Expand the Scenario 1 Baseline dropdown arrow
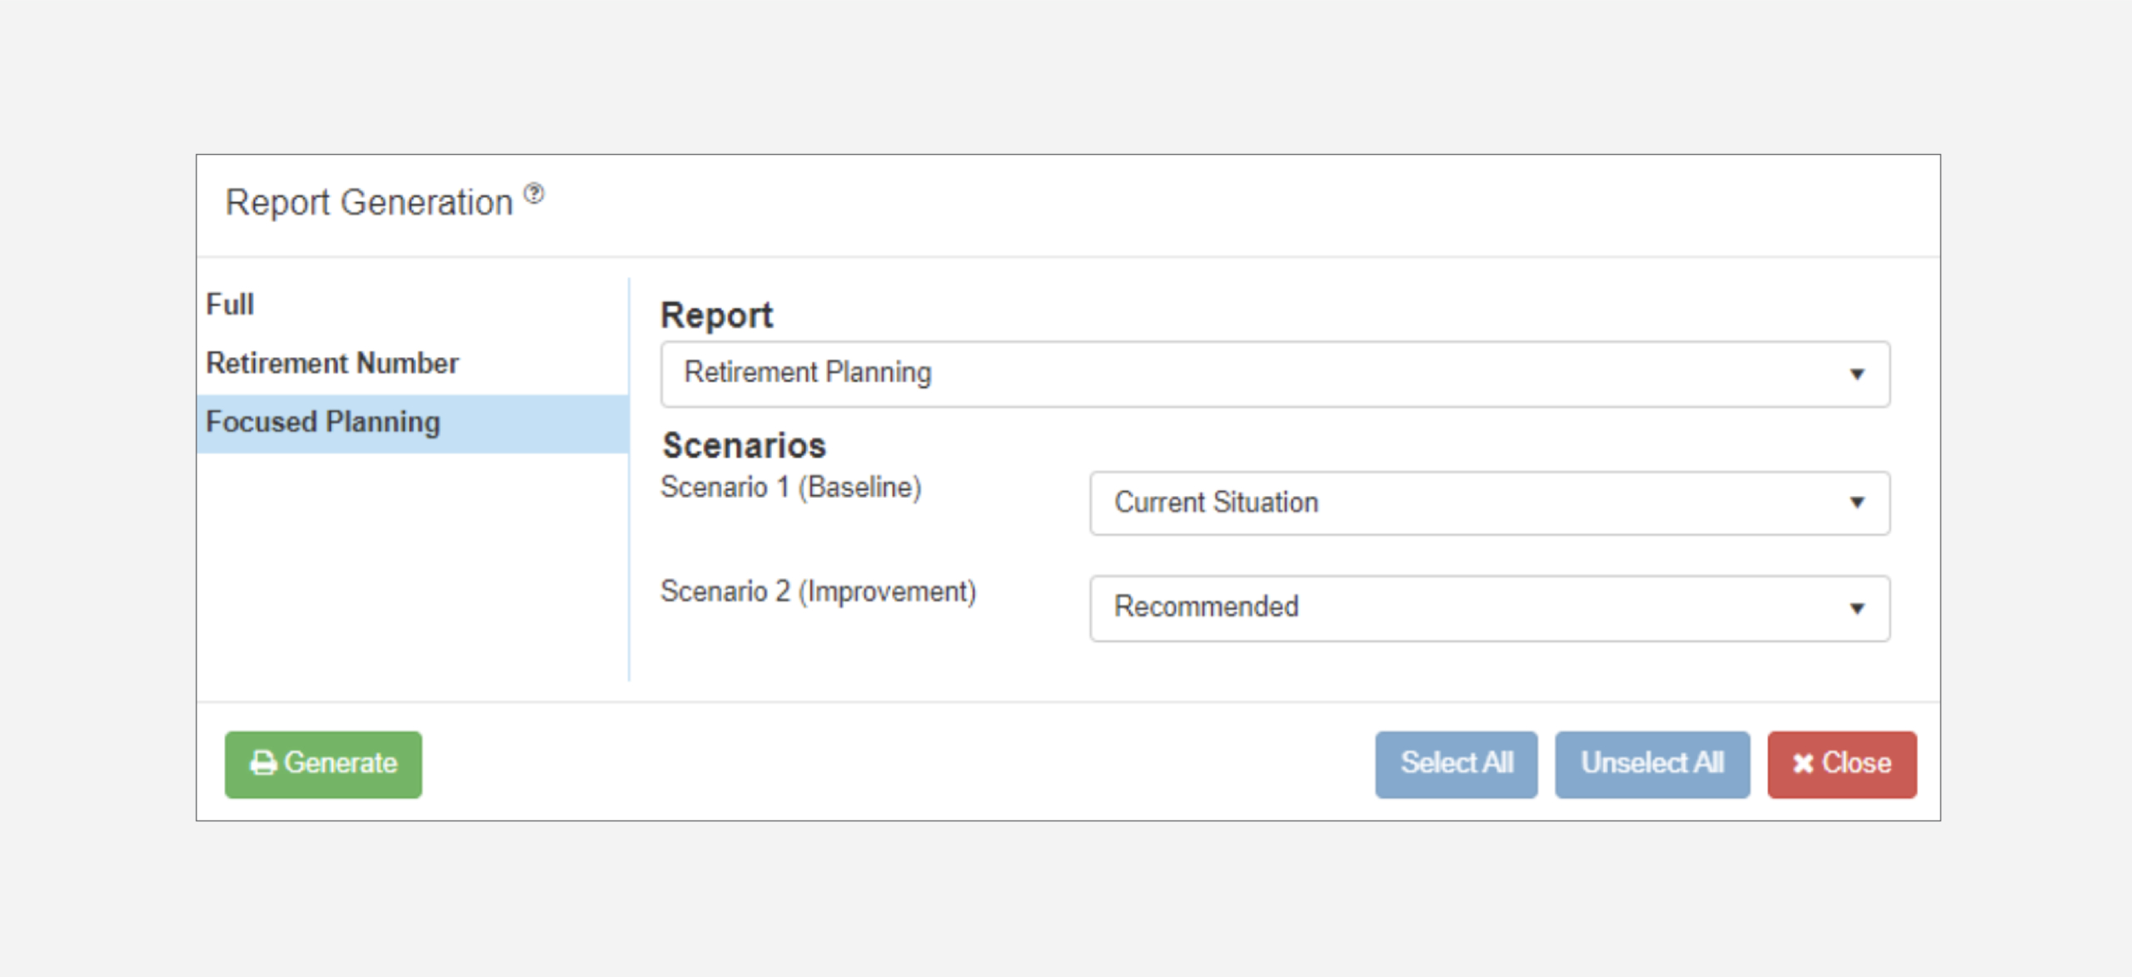 [1856, 503]
